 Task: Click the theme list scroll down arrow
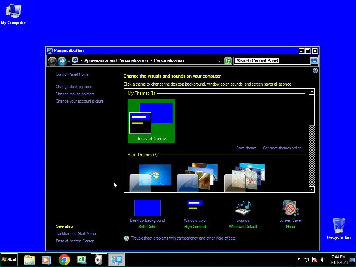pos(312,189)
